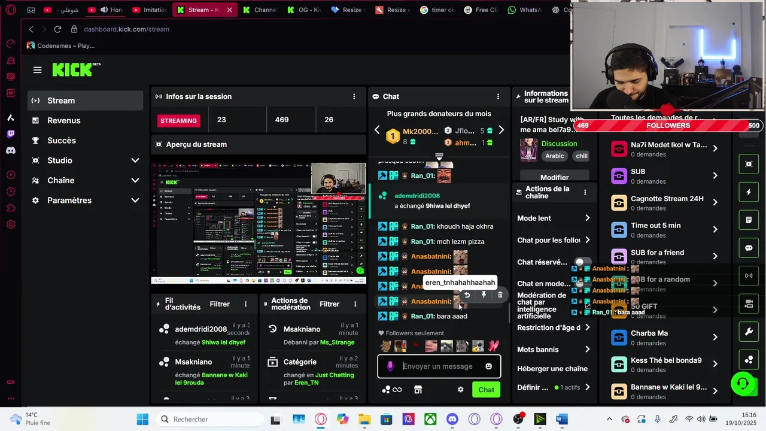Click the note icon in right sidebar
The image size is (766, 431).
click(x=749, y=220)
